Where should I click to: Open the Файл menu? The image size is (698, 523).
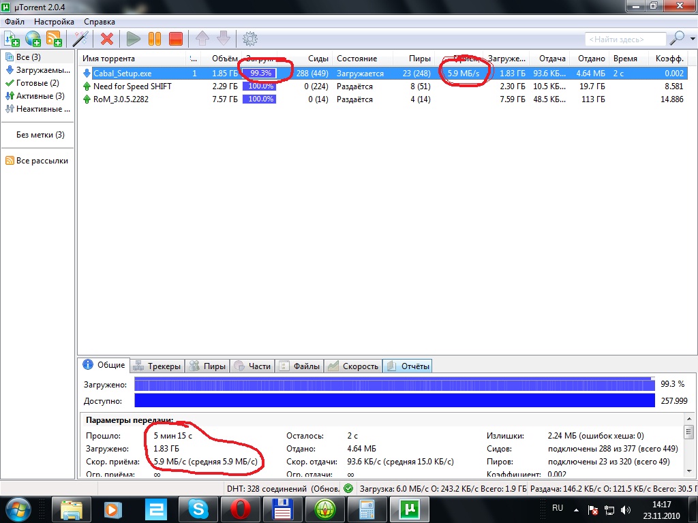pos(15,21)
